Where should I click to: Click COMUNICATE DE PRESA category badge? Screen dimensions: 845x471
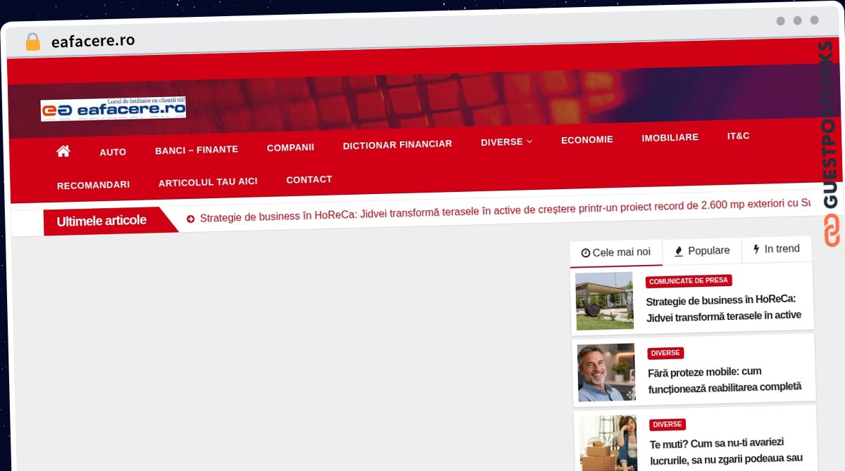[688, 281]
